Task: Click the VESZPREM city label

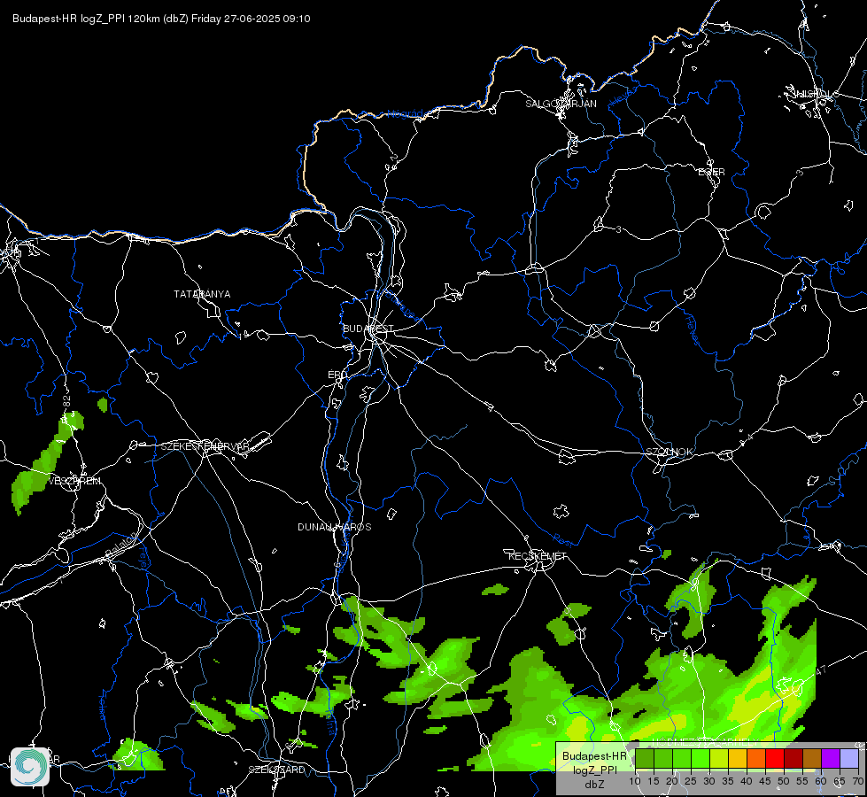Action: [x=74, y=481]
